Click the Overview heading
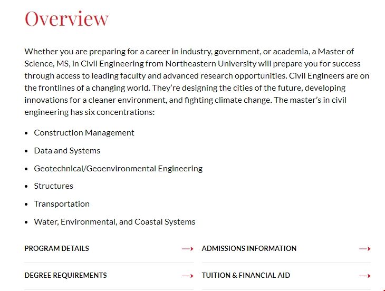 66,18
